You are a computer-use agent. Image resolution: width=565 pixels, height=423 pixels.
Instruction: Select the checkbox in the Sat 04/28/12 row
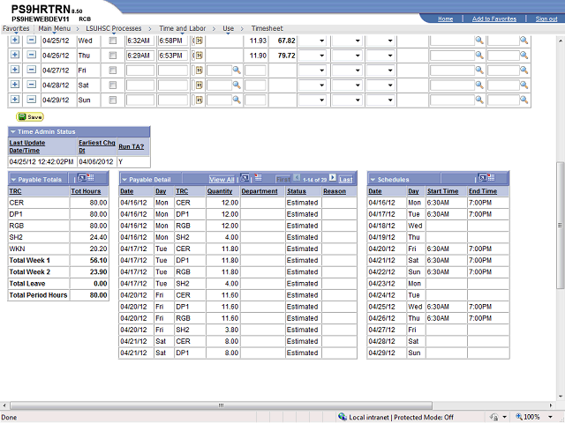click(x=112, y=85)
